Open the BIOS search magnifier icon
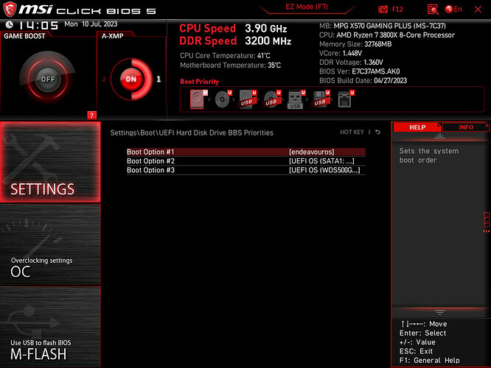The width and height of the screenshot is (491, 368). click(433, 10)
